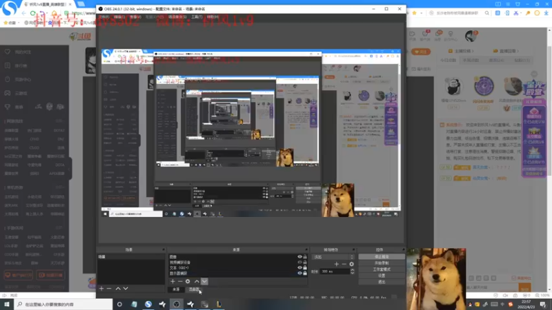552x310 pixels.
Task: Open Sogou browser icon on taskbar
Action: coord(148,304)
